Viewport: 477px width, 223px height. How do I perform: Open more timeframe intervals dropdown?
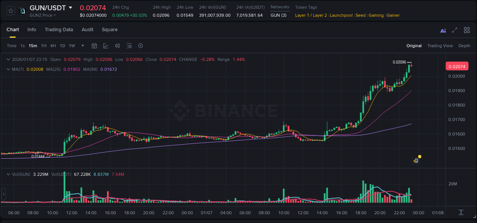coord(82,46)
